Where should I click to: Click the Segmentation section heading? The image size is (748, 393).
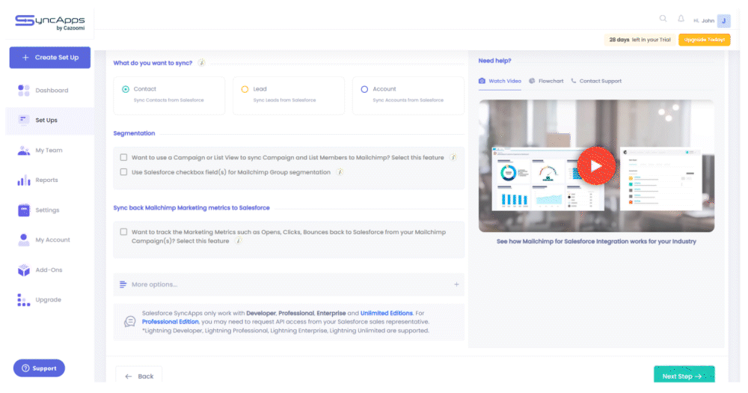134,133
